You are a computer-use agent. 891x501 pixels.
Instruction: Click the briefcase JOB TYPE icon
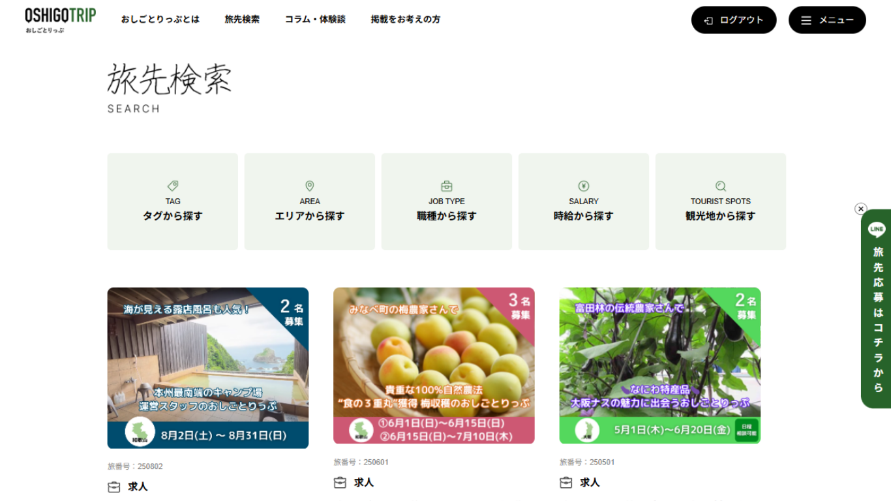click(x=447, y=186)
